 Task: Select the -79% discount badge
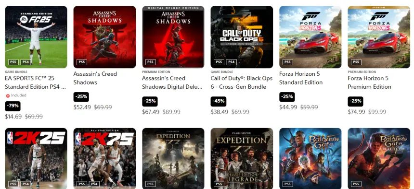[x=13, y=106]
